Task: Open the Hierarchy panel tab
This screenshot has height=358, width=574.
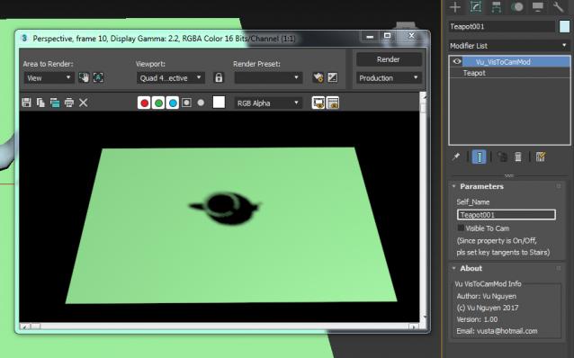Action: (497, 7)
